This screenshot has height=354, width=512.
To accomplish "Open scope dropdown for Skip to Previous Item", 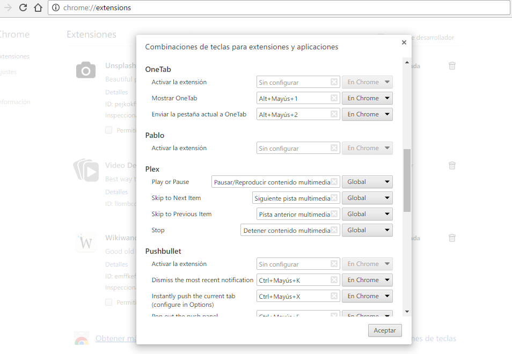I will [x=367, y=214].
